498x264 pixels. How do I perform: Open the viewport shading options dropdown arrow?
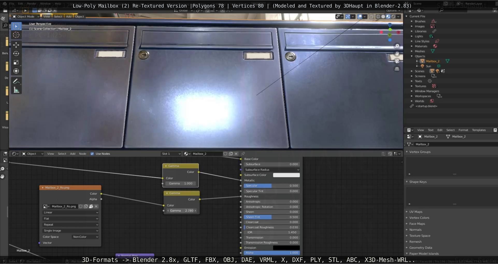[399, 17]
